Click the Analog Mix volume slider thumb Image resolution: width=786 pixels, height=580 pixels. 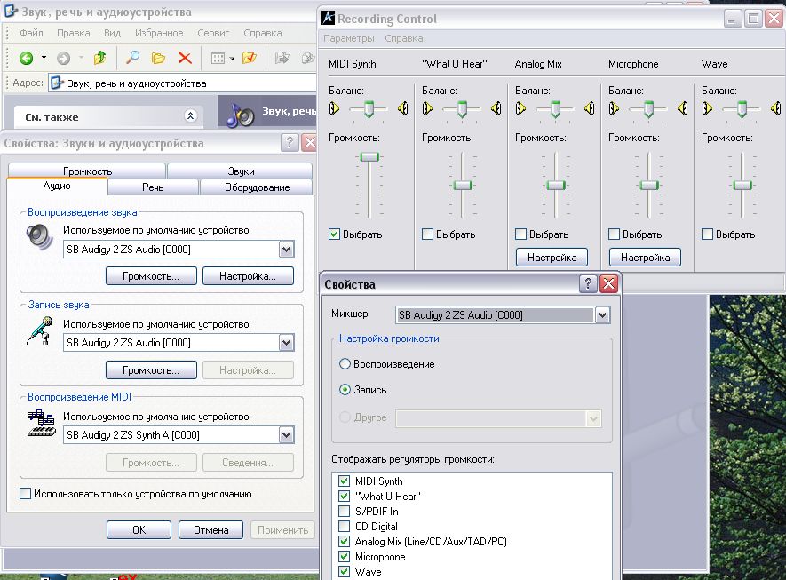pos(556,185)
